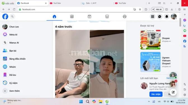Open the Facebook menu grid icon
The width and height of the screenshot is (188, 105).
coord(152,17)
